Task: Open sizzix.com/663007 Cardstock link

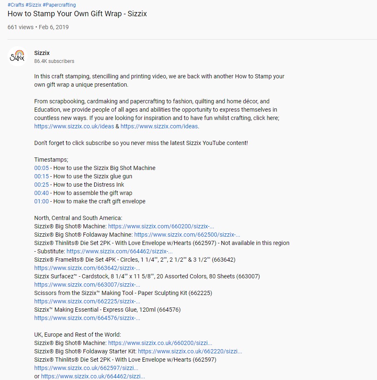Action: point(87,285)
